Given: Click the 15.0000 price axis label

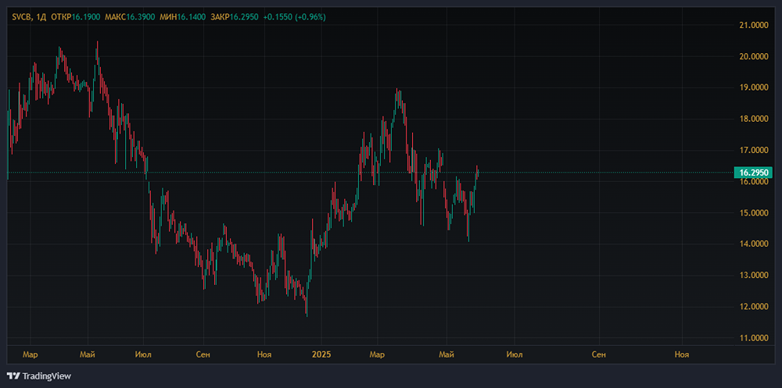Looking at the screenshot, I should [753, 213].
